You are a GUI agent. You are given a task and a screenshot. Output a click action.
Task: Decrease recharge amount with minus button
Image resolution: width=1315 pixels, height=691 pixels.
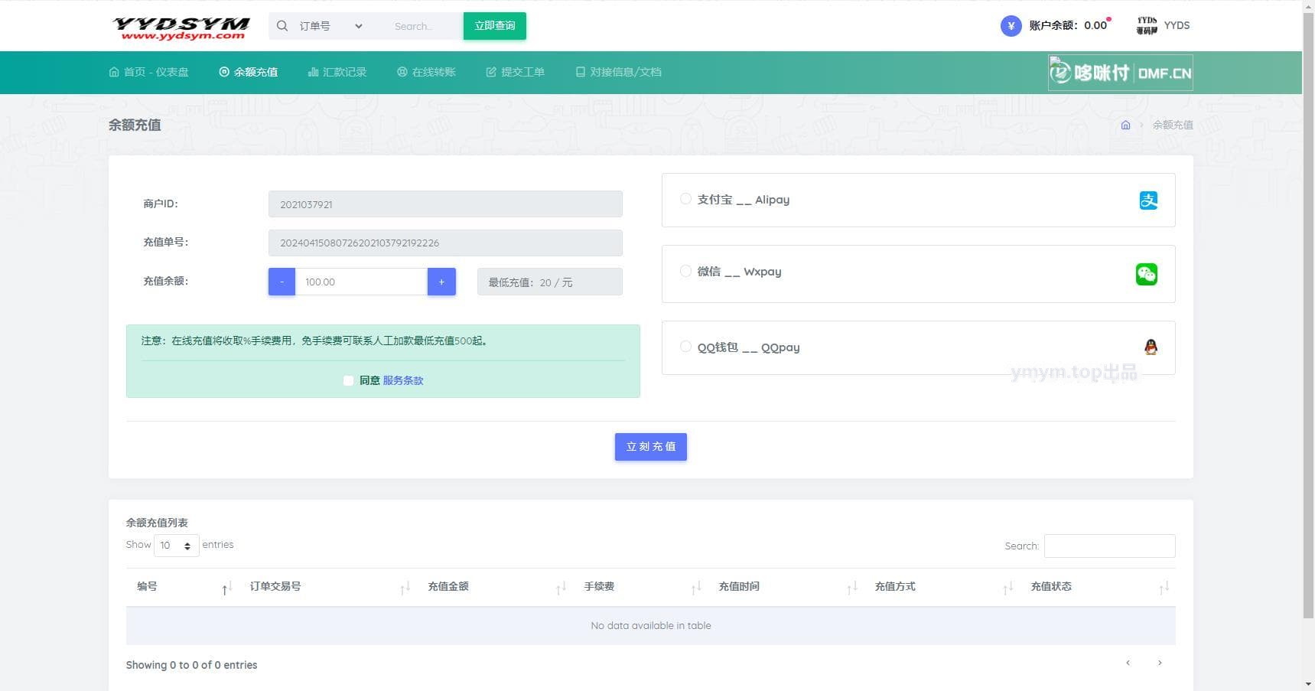click(x=282, y=282)
